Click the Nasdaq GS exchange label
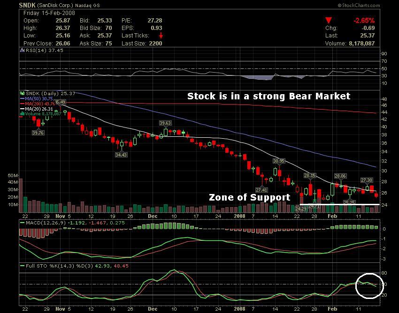The height and width of the screenshot is (313, 399). [x=87, y=5]
